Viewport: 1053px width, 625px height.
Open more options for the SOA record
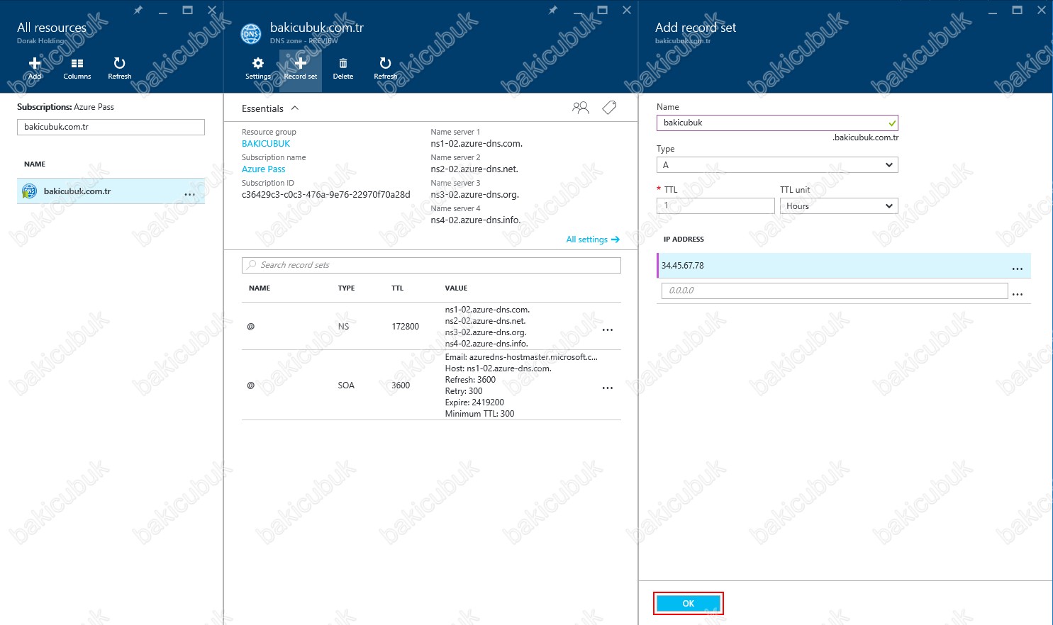click(608, 387)
